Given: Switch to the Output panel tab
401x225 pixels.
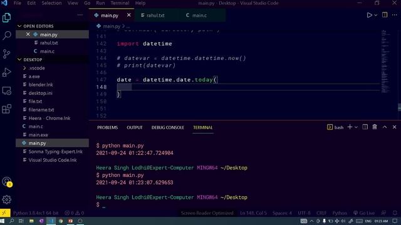Looking at the screenshot, I should 135,127.
